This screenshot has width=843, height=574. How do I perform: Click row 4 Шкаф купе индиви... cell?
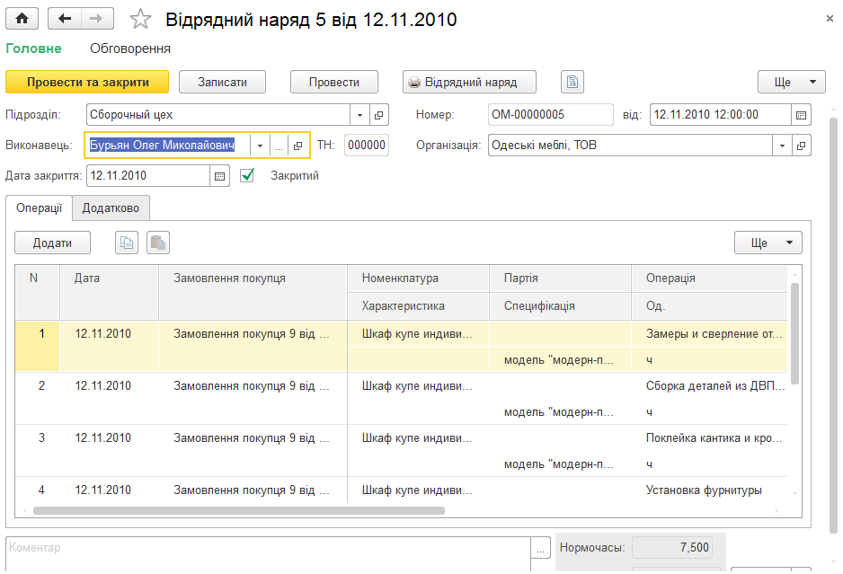click(x=418, y=490)
